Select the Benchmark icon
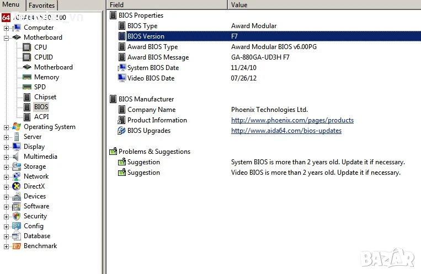 click(17, 246)
